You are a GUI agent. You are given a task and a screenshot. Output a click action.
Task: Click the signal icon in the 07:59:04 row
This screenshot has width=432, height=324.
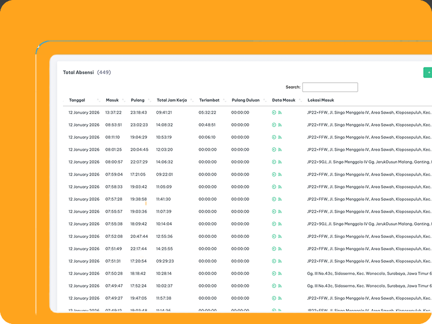280,174
